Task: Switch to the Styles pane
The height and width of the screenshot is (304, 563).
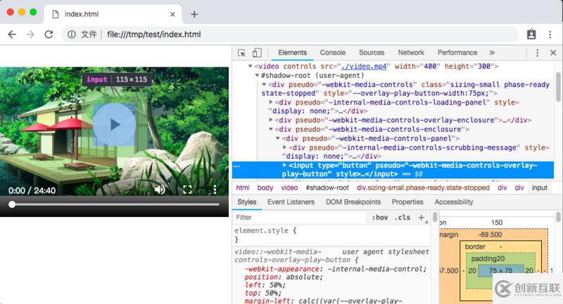Action: point(247,202)
